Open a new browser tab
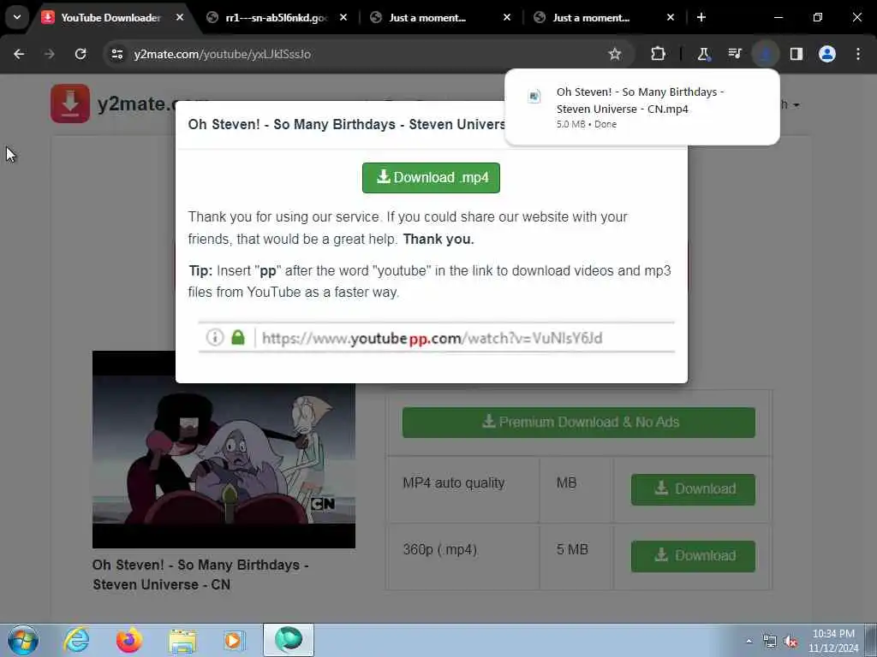Screen dimensions: 877x657 (x=701, y=17)
